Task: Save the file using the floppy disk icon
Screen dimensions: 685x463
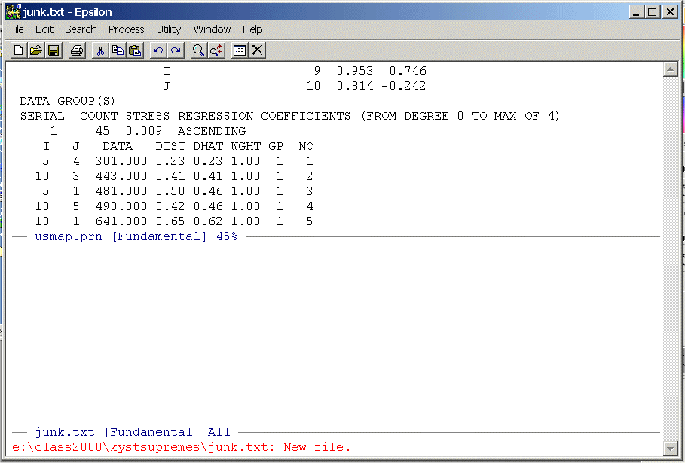Action: click(54, 50)
